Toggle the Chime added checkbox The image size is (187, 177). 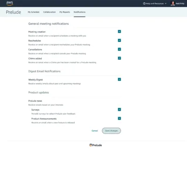119,58
